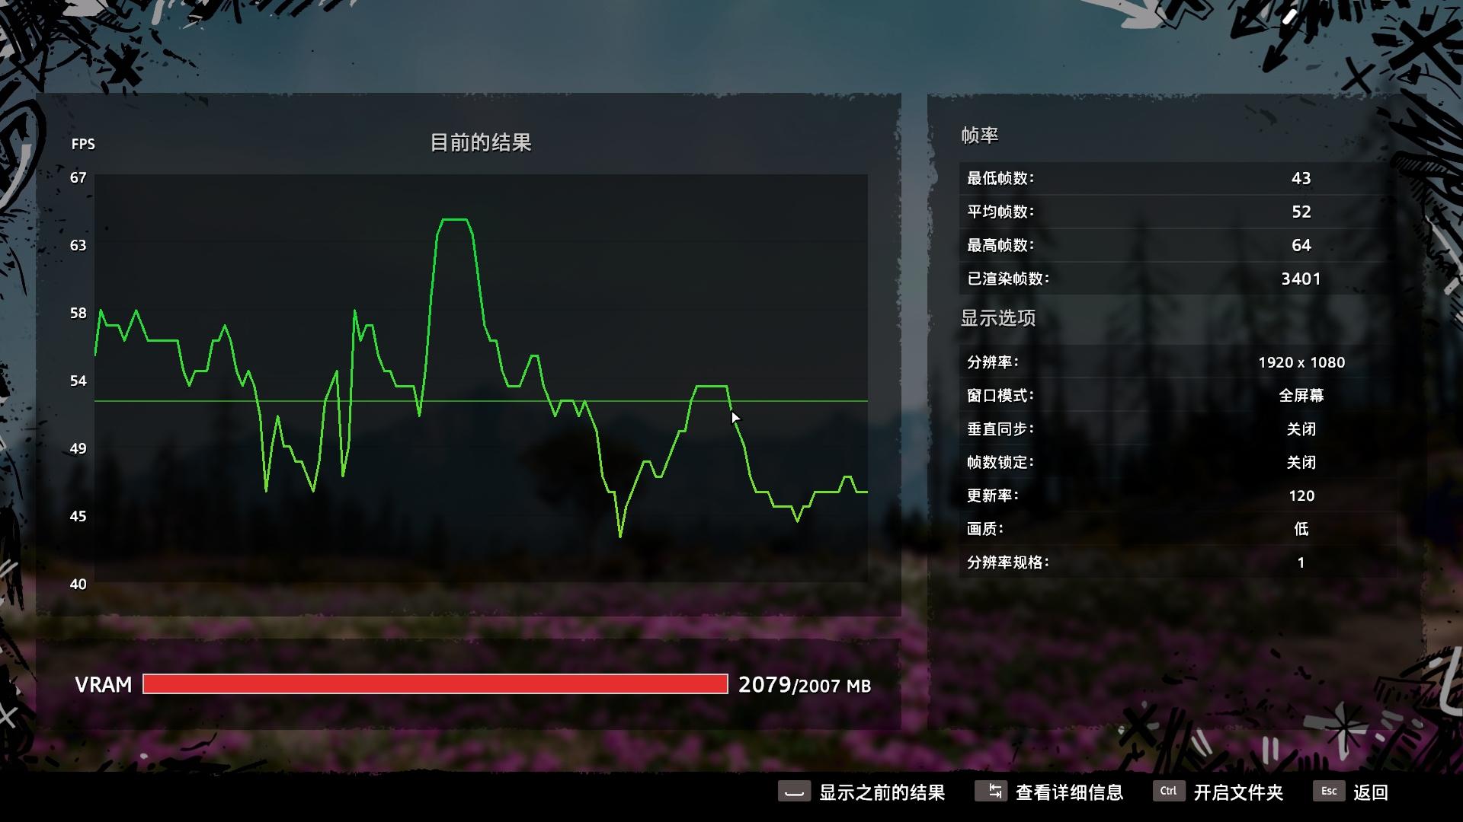Click the detailed info view icon
1463x822 pixels.
click(989, 792)
